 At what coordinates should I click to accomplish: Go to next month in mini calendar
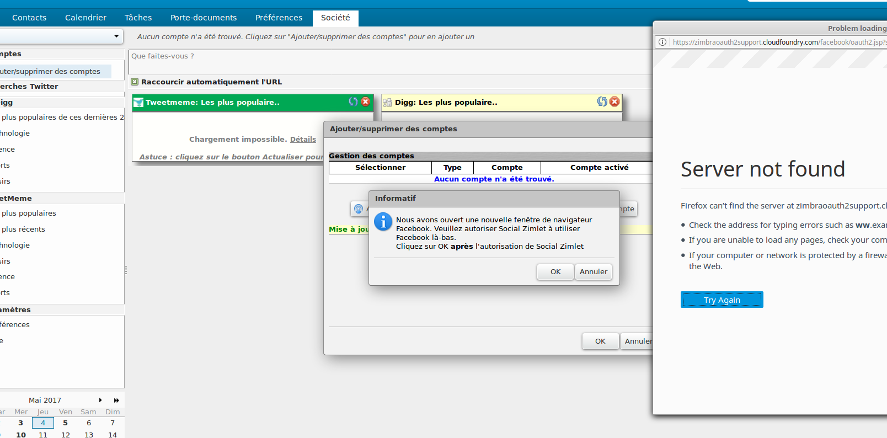tap(100, 400)
